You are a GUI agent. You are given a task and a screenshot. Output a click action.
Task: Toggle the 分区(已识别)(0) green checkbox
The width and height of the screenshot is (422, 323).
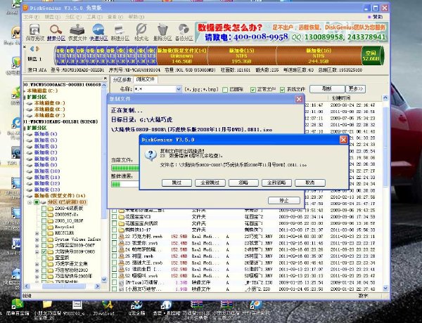(37, 202)
